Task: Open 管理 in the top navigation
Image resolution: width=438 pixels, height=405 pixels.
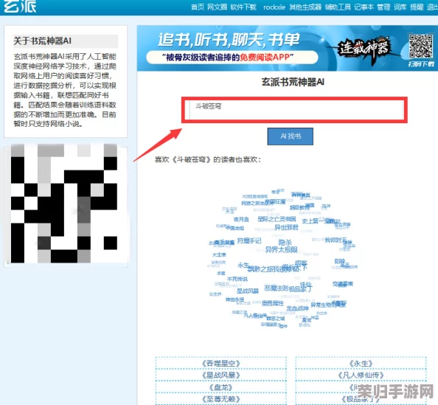Action: pos(383,7)
